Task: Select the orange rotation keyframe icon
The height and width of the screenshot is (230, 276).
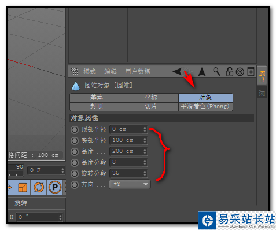Action: pos(39,187)
